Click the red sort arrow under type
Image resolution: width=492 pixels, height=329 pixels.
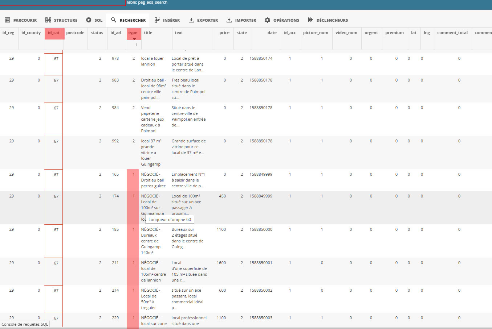tap(134, 39)
